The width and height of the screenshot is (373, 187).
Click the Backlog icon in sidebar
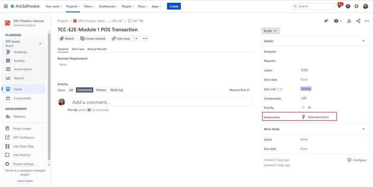(x=8, y=61)
